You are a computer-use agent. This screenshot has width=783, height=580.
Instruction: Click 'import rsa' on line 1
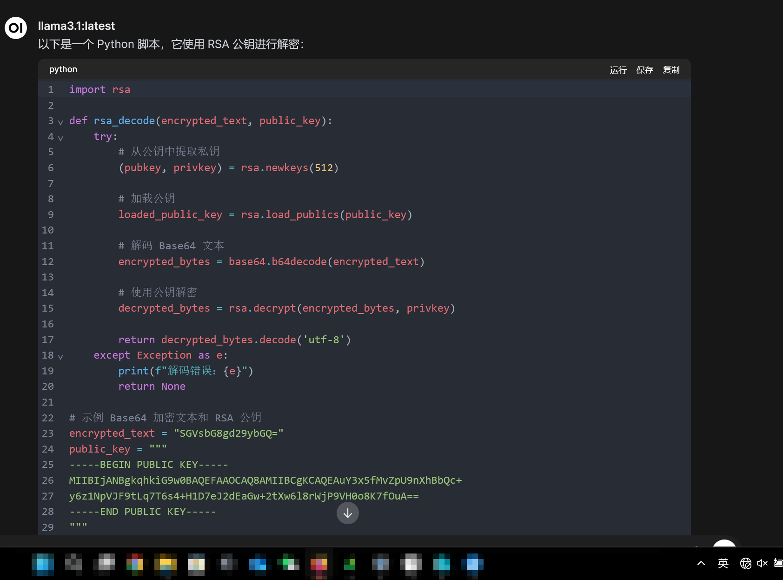tap(100, 90)
